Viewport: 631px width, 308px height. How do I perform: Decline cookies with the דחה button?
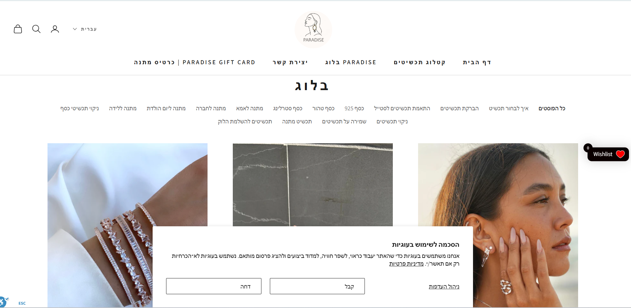point(214,286)
